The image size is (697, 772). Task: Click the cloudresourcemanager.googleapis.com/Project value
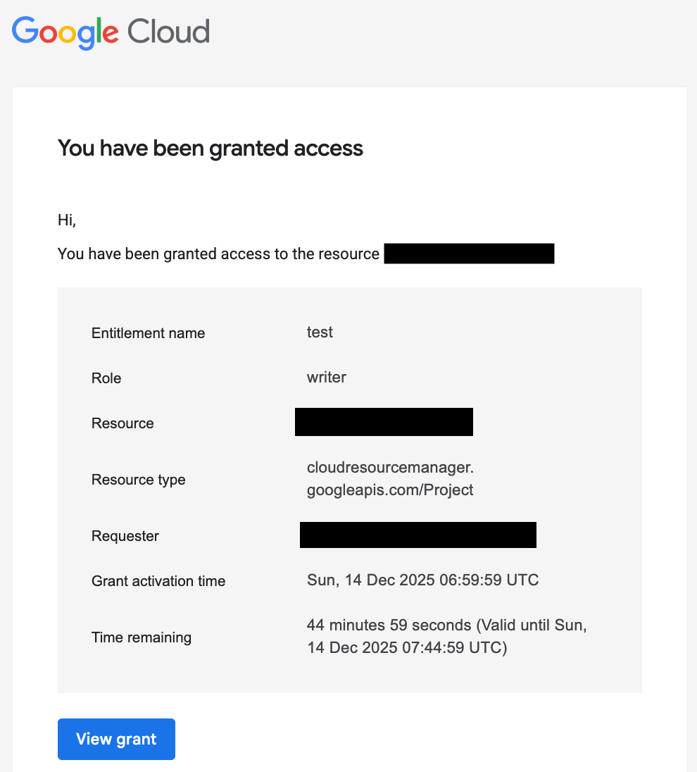tap(390, 478)
